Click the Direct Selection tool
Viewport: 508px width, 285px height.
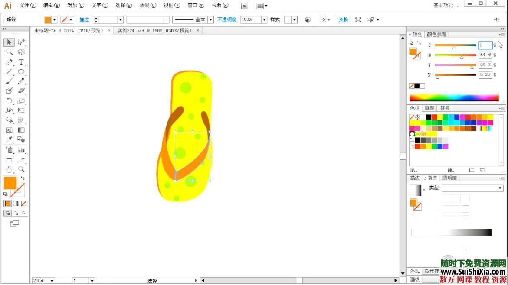tap(21, 42)
